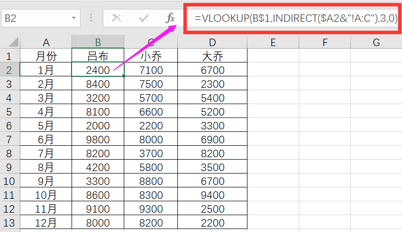The height and width of the screenshot is (232, 402).
Task: Click cell with value 3700
Action: [151, 153]
